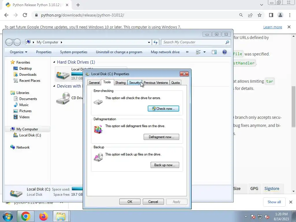Select the Local Disk drive icon
Image resolution: width=296 pixels, height=222 pixels.
tap(63, 75)
